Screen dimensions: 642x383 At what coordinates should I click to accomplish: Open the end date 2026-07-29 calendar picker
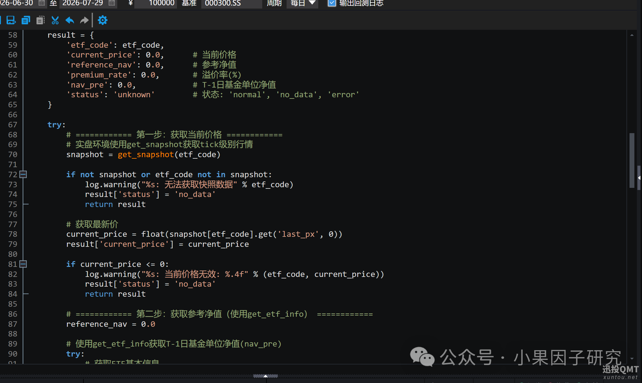click(112, 3)
